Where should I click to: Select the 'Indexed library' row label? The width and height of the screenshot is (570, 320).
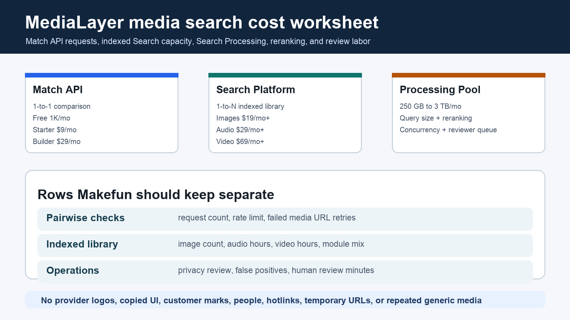tap(82, 244)
